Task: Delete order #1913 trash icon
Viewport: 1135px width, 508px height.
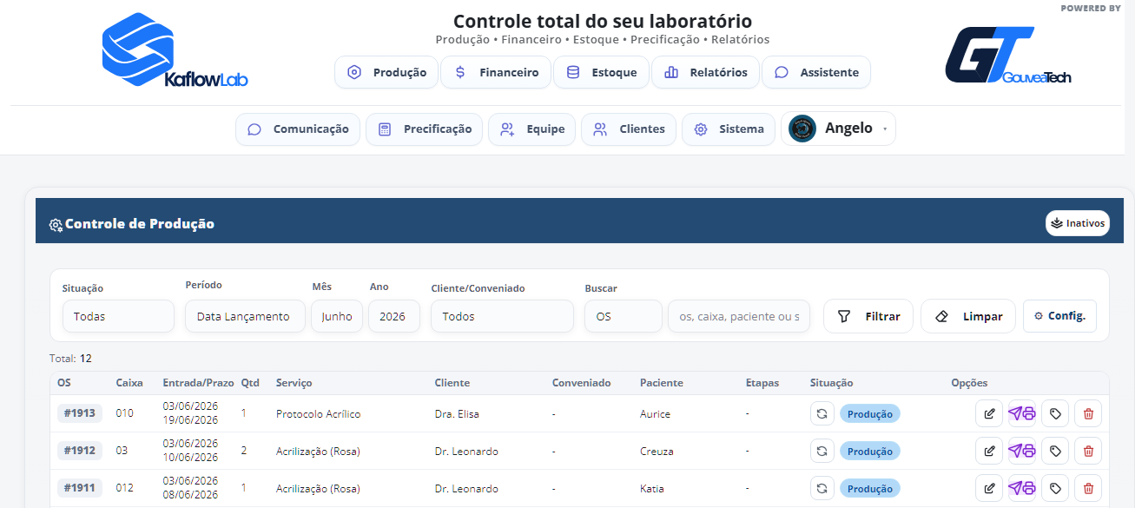Action: tap(1088, 413)
